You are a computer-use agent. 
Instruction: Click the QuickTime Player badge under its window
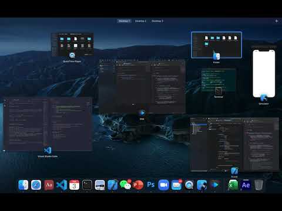coord(72,56)
